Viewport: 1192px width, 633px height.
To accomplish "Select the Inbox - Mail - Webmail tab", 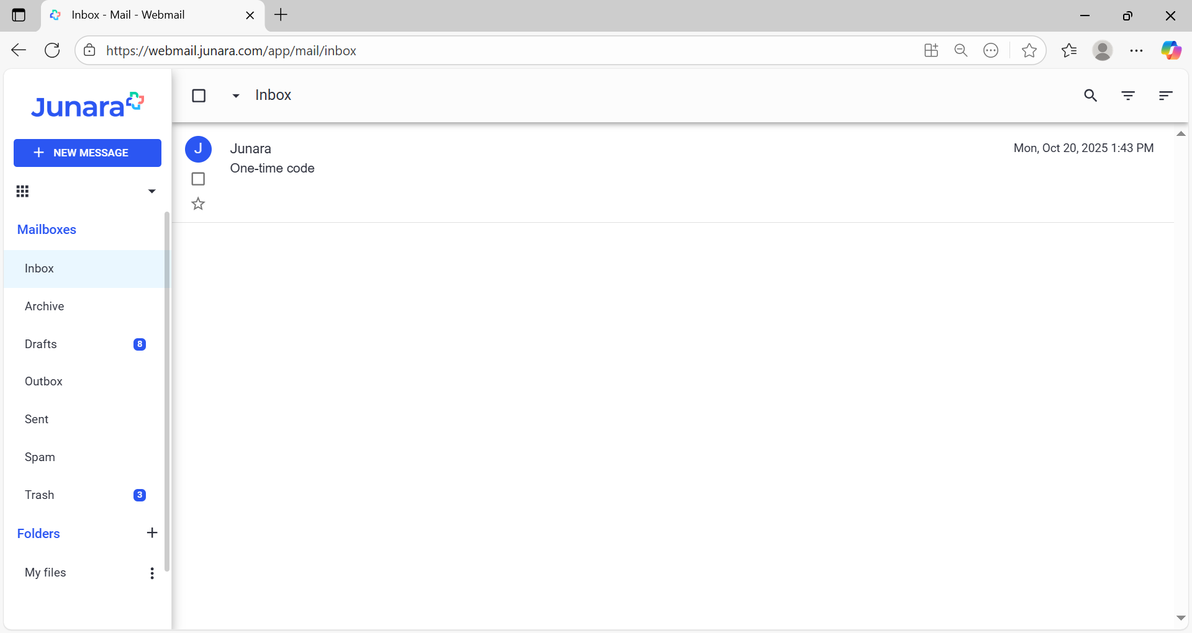I will point(152,16).
